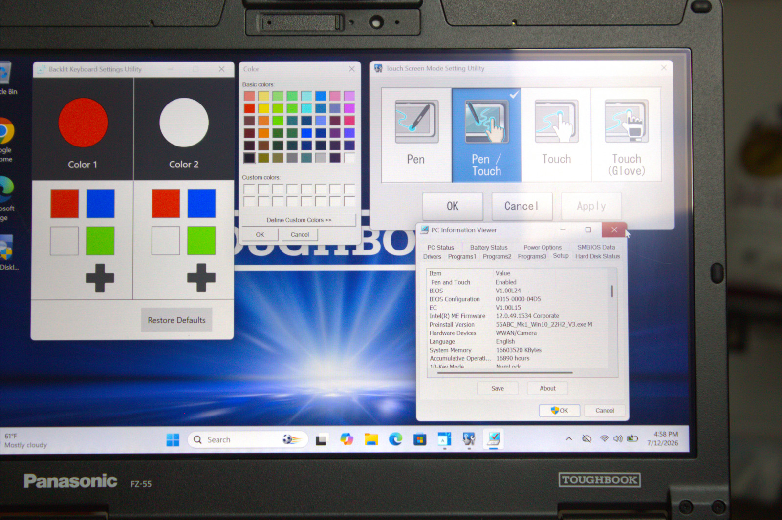Open the Hard Disk Status tab
Viewport: 782px width, 520px height.
point(597,256)
